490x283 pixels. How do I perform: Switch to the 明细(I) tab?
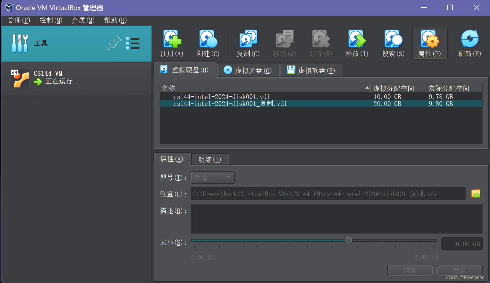(x=210, y=160)
